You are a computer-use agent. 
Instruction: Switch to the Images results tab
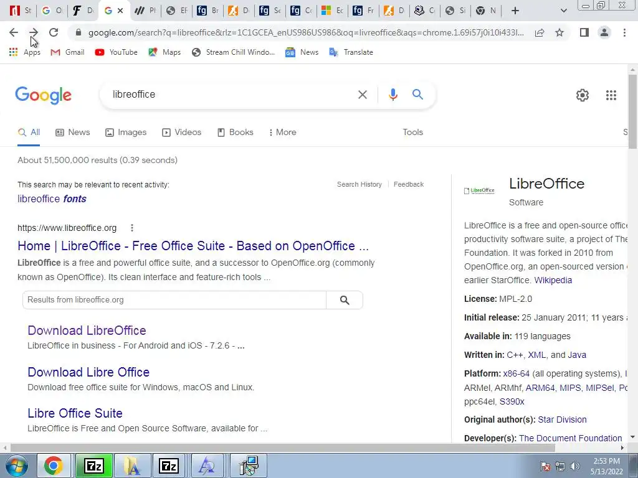pyautogui.click(x=126, y=132)
